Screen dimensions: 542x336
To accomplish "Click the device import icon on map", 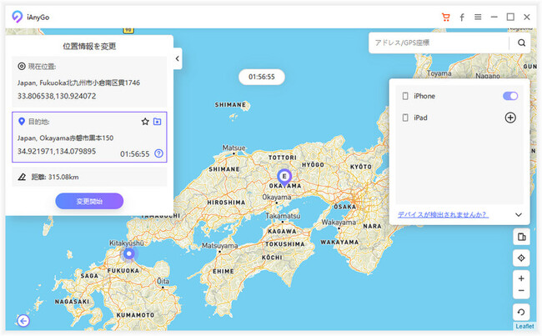I will (521, 238).
